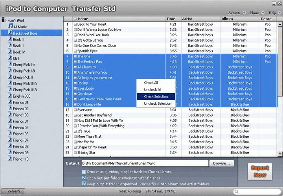Select the song Get Another Boyfriend
The image size is (283, 196).
tap(94, 115)
